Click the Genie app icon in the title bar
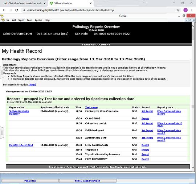This screenshot has width=196, height=184. coord(2,16)
